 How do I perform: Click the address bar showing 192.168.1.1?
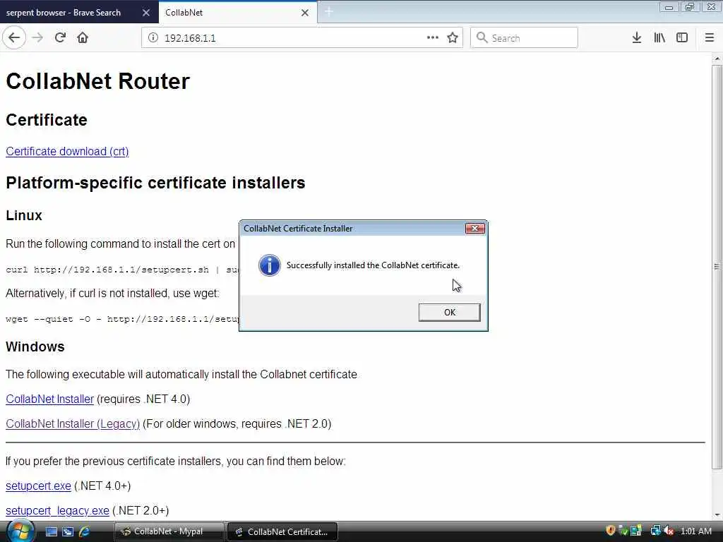click(302, 38)
